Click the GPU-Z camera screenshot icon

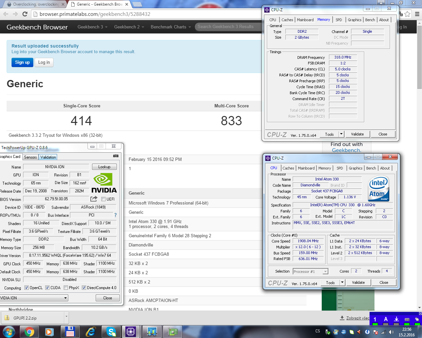coord(115,156)
